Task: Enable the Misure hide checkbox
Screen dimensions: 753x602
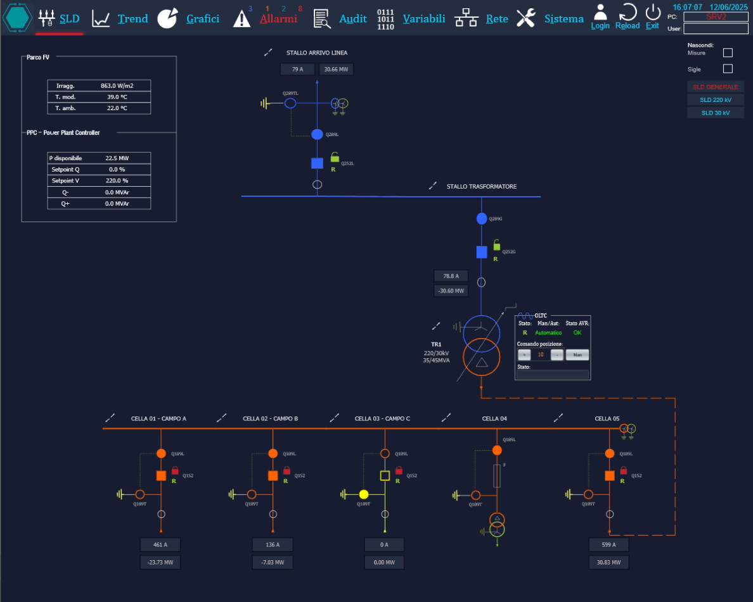Action: click(x=728, y=53)
